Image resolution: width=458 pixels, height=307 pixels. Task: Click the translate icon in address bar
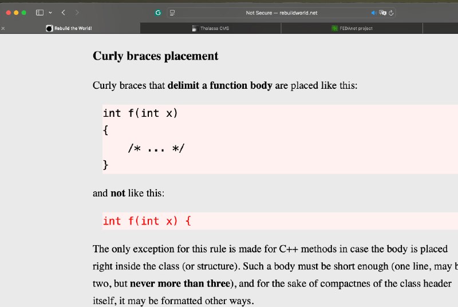click(382, 13)
